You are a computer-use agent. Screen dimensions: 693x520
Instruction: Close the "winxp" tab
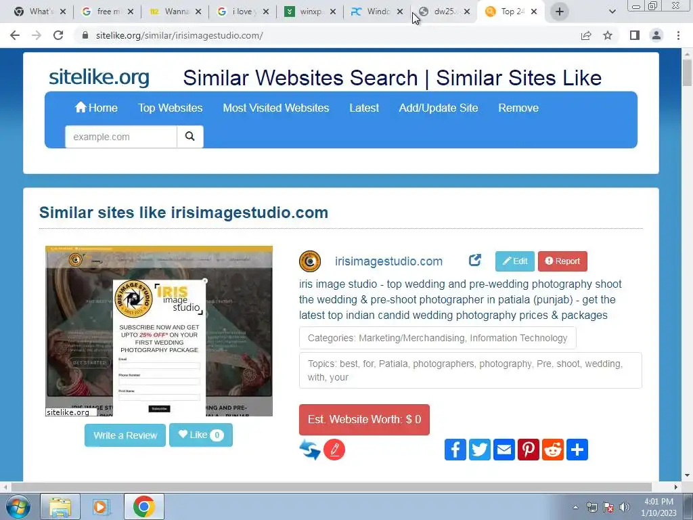(x=333, y=12)
